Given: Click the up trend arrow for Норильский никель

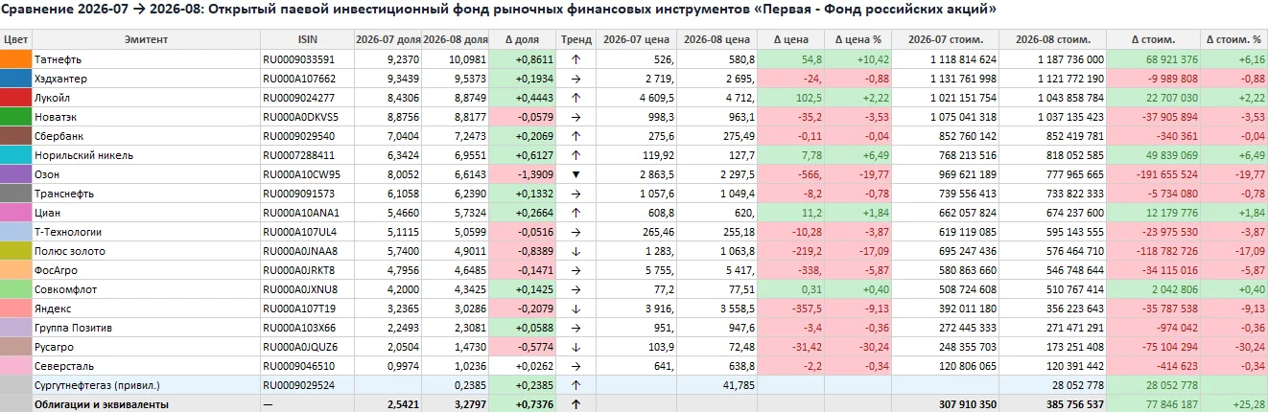Looking at the screenshot, I should tap(575, 154).
